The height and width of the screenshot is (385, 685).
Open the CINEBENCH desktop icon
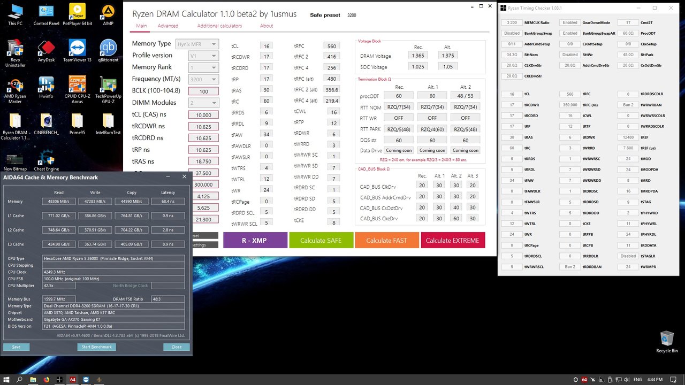[47, 124]
